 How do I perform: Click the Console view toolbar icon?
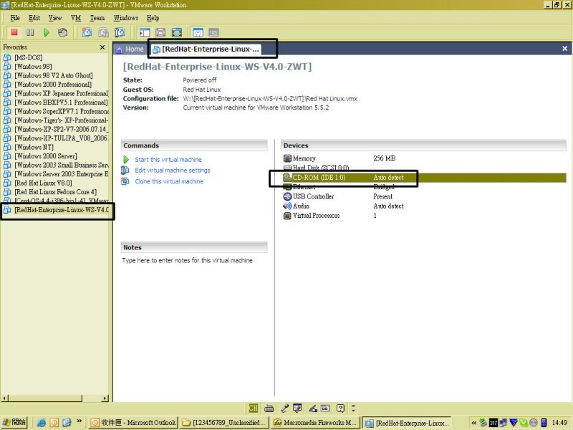213,32
